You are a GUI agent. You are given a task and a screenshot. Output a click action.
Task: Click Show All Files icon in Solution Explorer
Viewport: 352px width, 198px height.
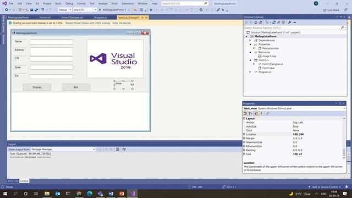click(283, 23)
